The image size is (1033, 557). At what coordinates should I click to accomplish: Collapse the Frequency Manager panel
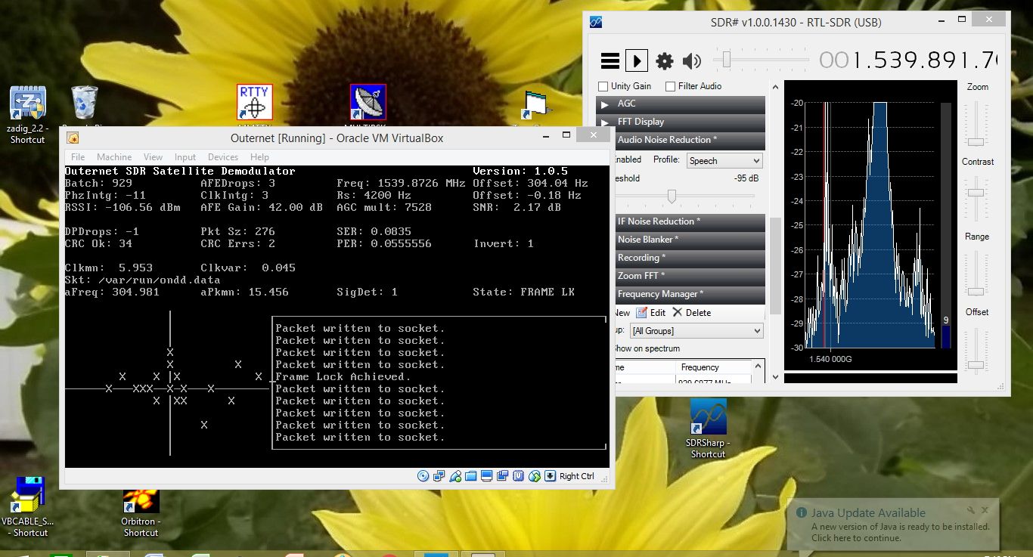690,294
